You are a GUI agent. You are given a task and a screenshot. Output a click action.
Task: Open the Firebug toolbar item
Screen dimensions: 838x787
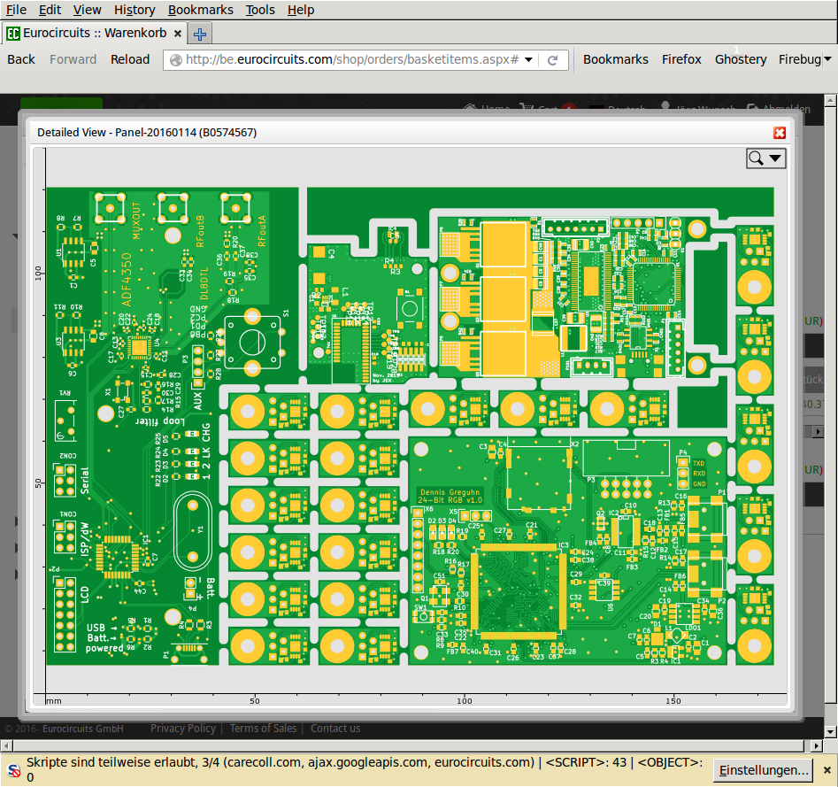[x=800, y=59]
